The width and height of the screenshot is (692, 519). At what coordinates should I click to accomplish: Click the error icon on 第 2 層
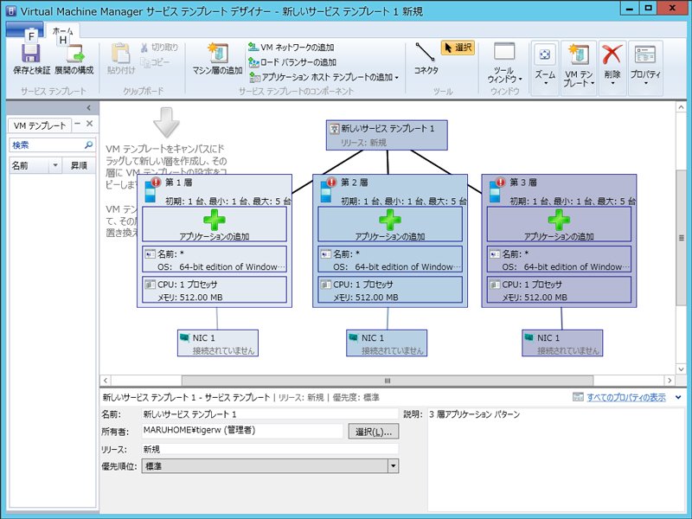[x=331, y=182]
